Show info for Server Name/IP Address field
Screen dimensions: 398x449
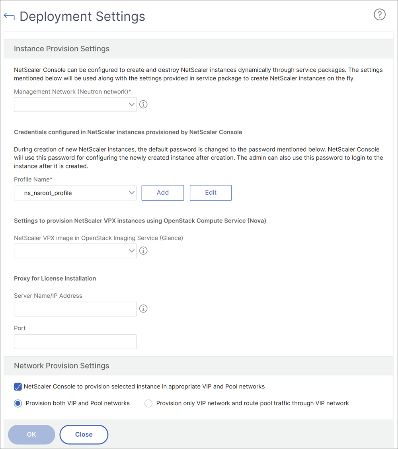143,309
